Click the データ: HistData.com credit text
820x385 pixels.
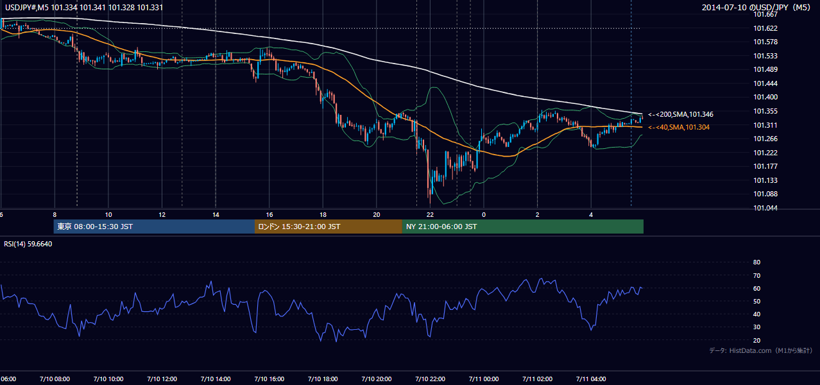click(x=761, y=350)
